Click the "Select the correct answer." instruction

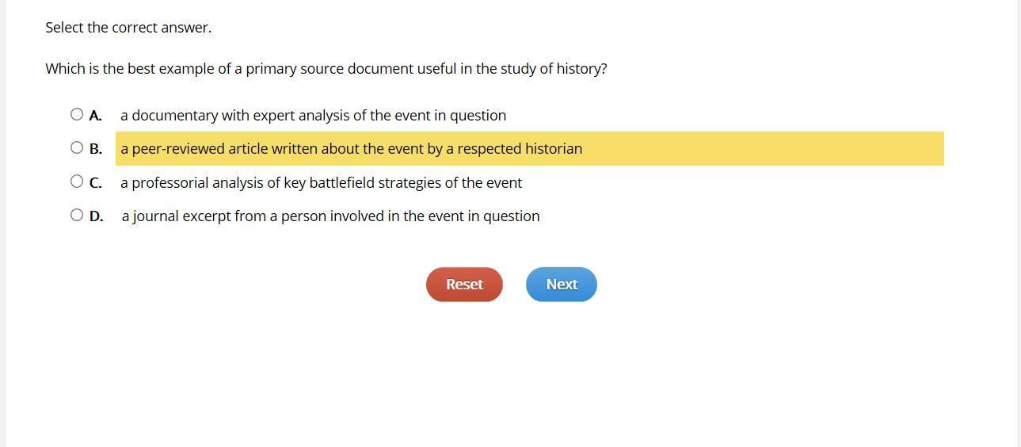[128, 28]
